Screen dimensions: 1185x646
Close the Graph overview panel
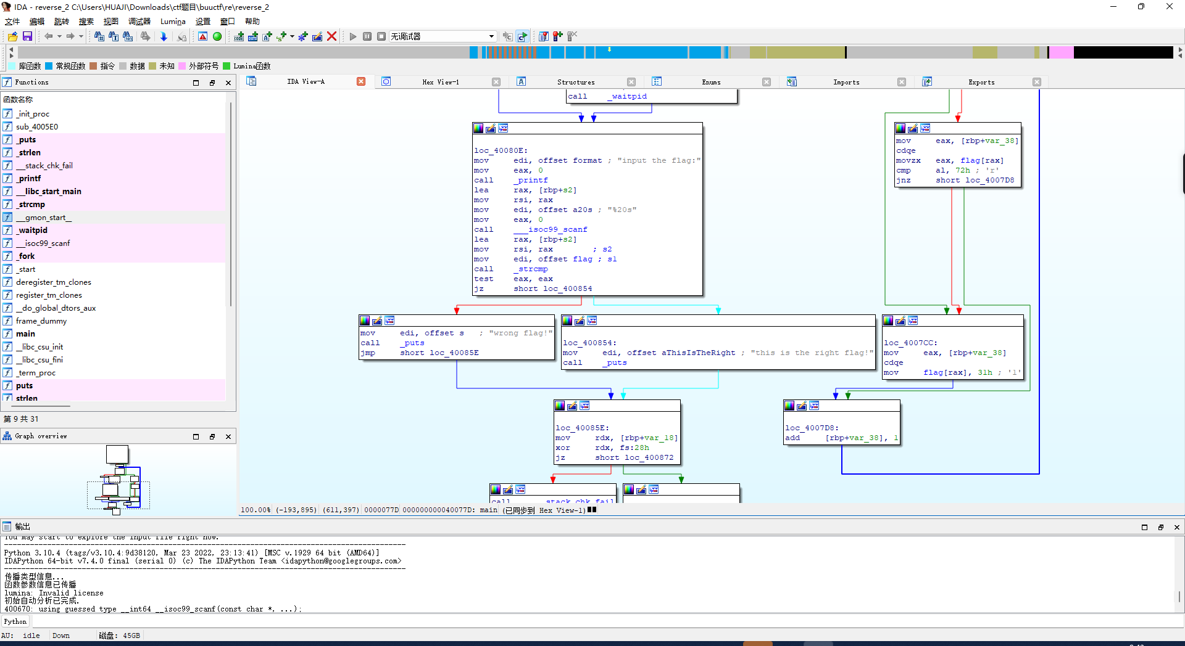pos(228,436)
